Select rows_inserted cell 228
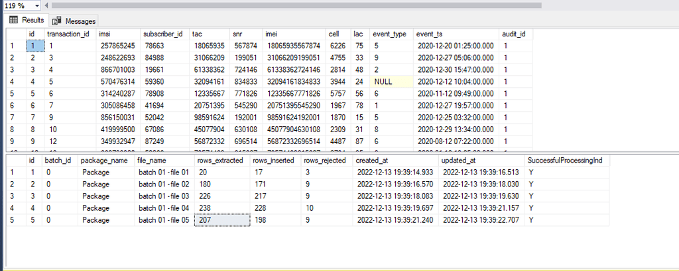 point(276,208)
